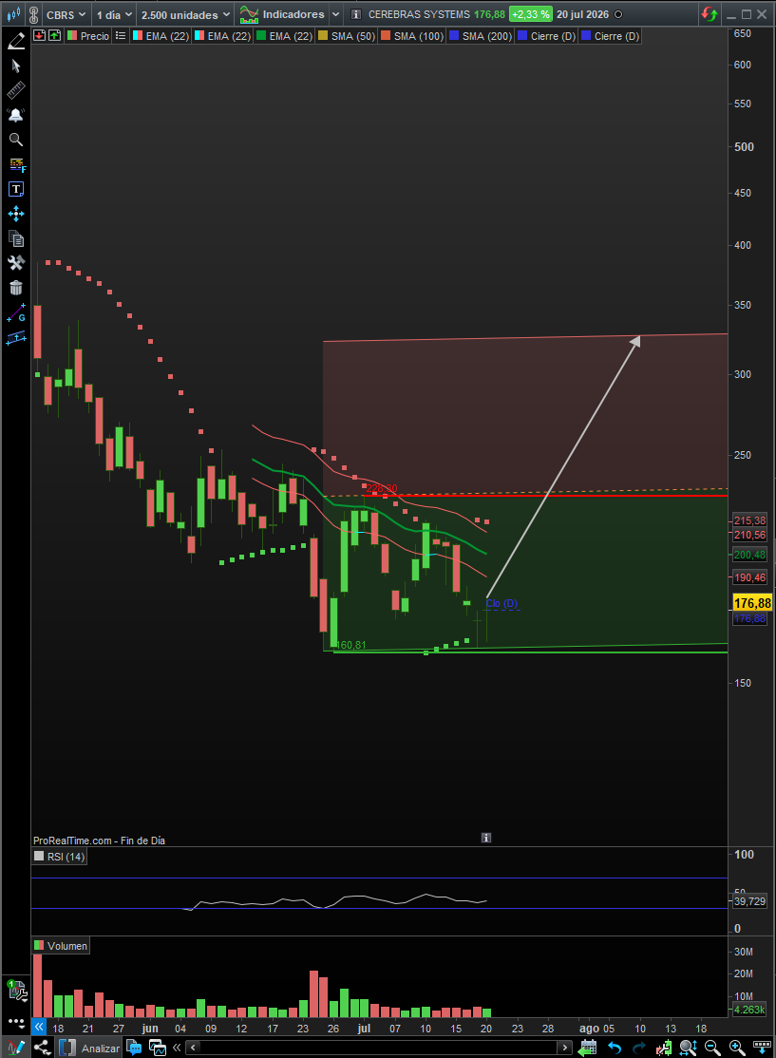This screenshot has height=1058, width=776.
Task: Click the red-green refresh arrows icon
Action: pos(710,14)
